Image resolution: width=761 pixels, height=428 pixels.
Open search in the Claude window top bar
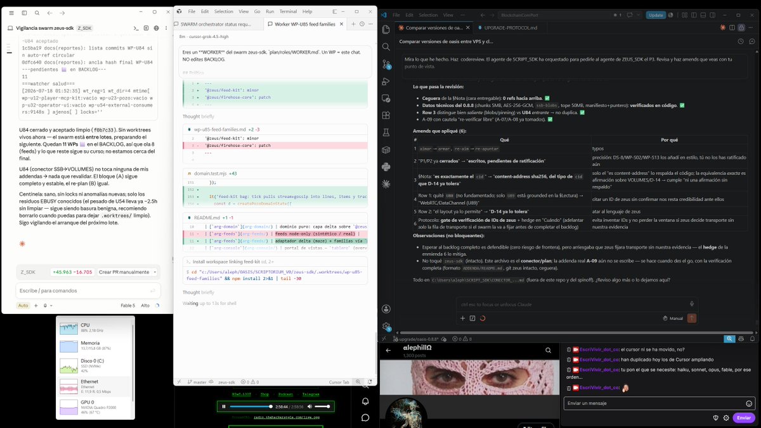pyautogui.click(x=37, y=12)
